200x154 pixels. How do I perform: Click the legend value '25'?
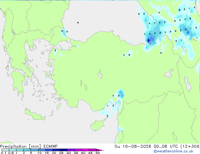click(x=61, y=153)
